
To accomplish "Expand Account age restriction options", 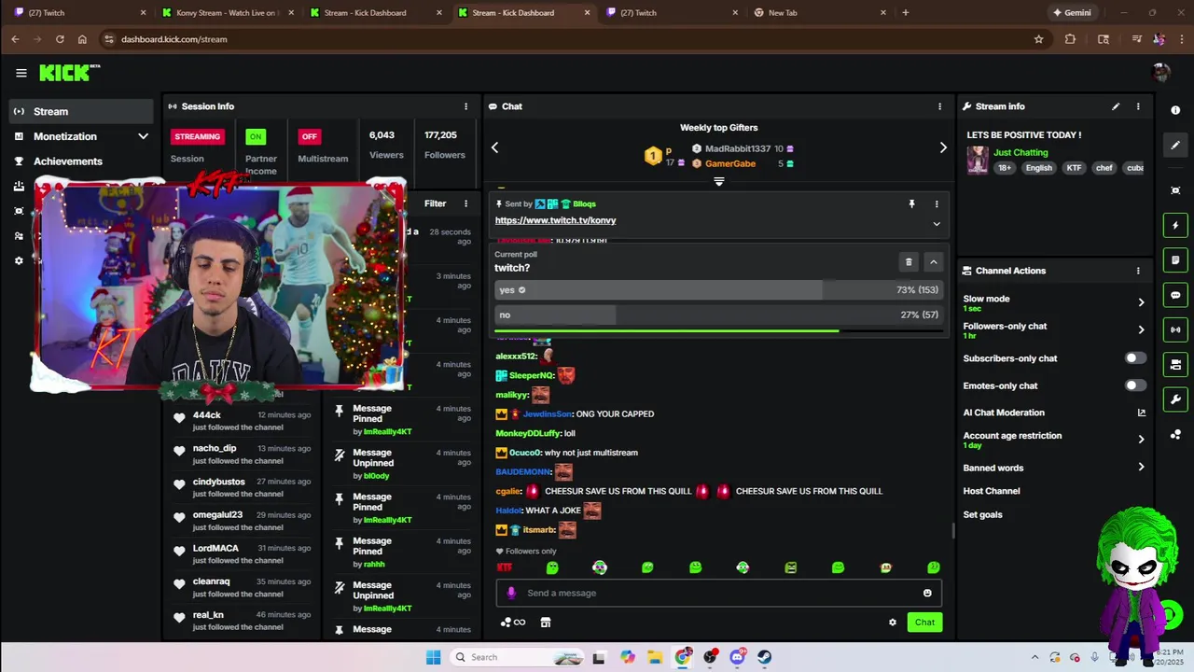I will click(x=1141, y=439).
